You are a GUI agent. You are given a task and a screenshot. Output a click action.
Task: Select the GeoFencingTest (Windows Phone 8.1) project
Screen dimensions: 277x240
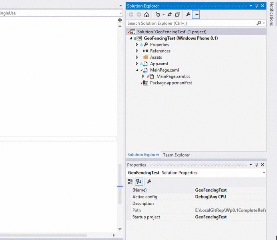click(181, 38)
